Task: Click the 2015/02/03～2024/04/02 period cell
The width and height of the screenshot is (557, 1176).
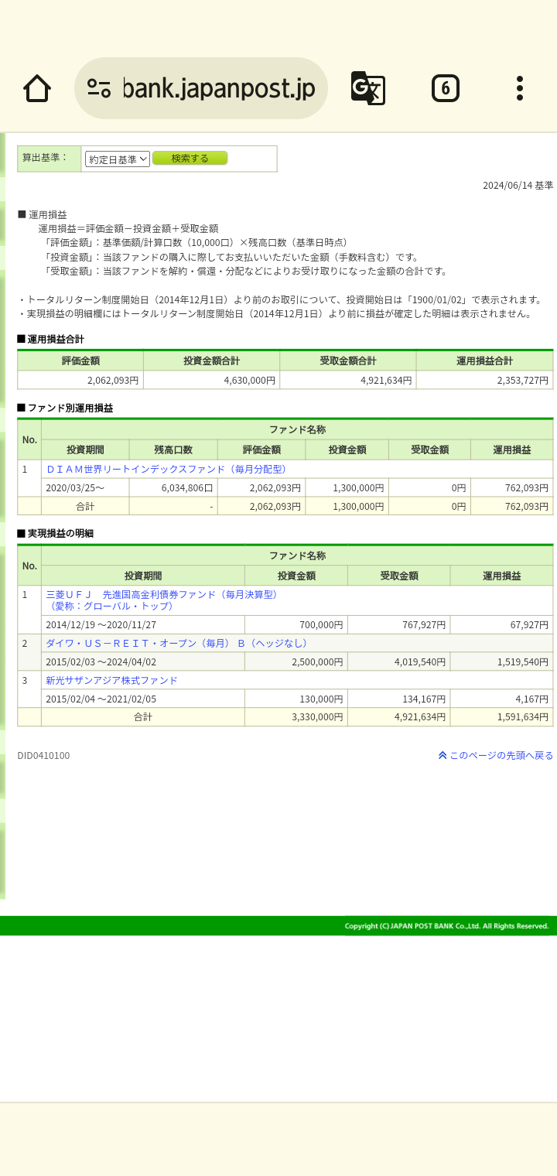Action: pyautogui.click(x=143, y=661)
